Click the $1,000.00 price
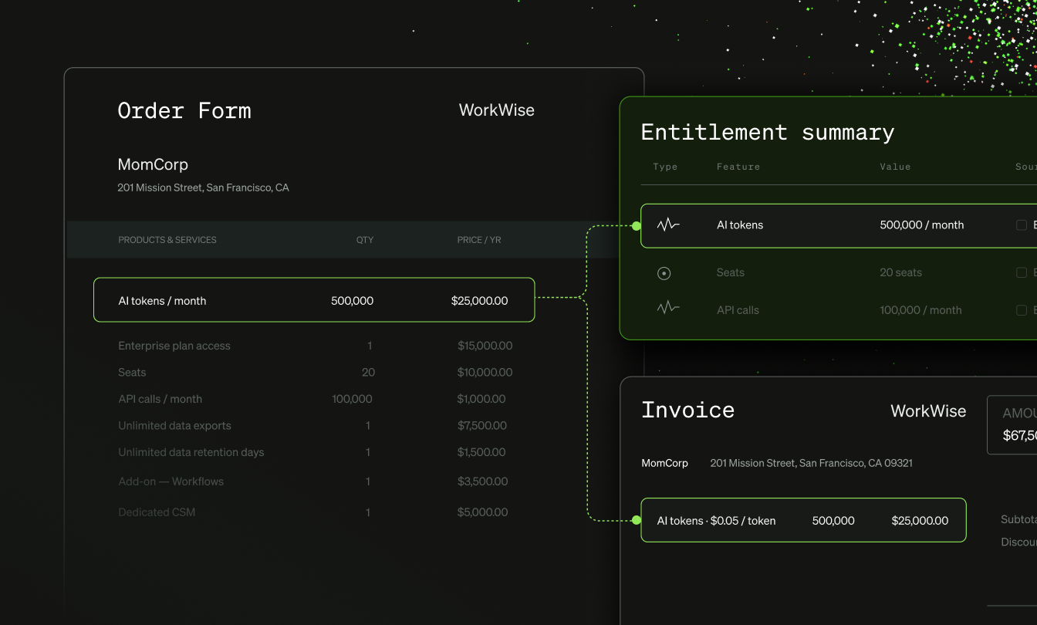Viewport: 1037px width, 625px height. (x=481, y=399)
